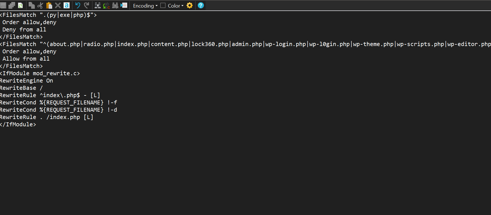The image size is (491, 215).
Task: Click the 'Deny from all' text line
Action: click(24, 29)
